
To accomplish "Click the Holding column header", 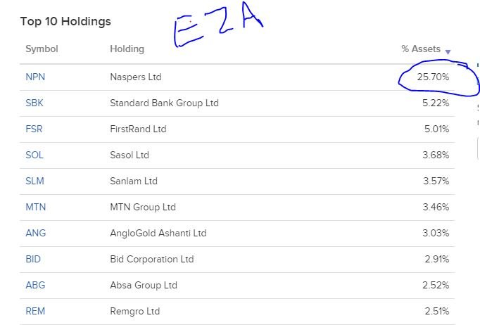I will pyautogui.click(x=127, y=49).
